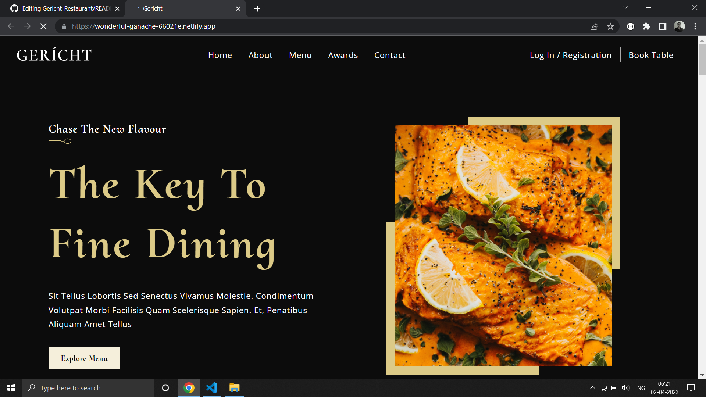Go to the About section

(x=260, y=55)
